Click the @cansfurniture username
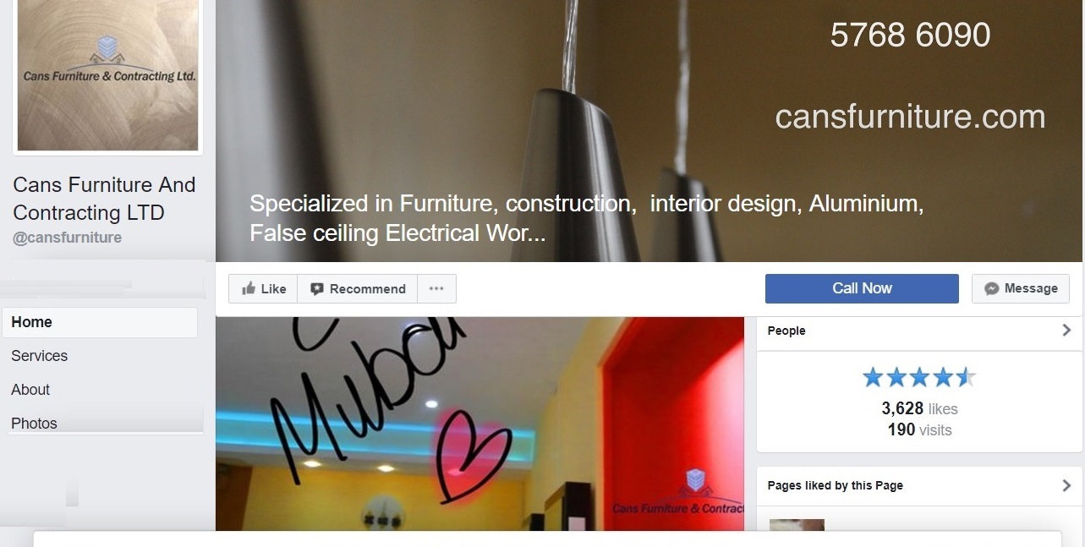Screen dimensions: 1085x547 click(68, 238)
